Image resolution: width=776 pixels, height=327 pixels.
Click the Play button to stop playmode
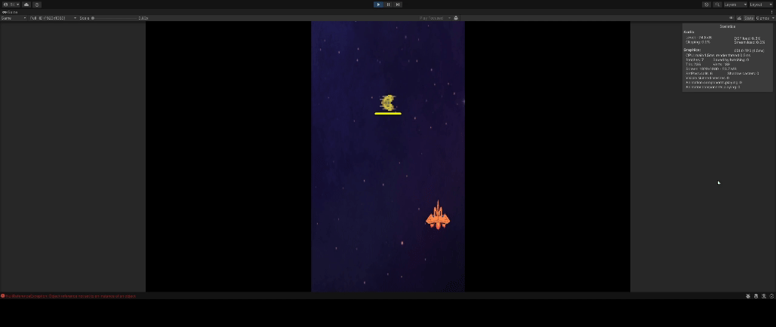(379, 5)
